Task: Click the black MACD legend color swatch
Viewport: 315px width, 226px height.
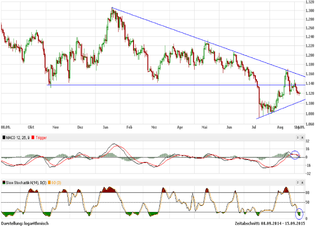Action: [x=4, y=138]
